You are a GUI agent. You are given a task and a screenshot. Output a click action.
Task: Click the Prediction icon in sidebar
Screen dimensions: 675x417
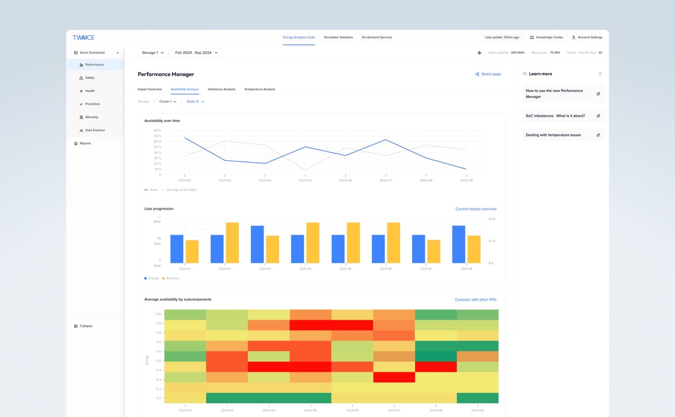[x=81, y=104]
